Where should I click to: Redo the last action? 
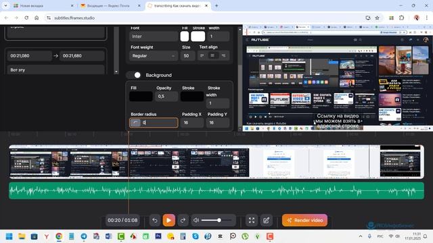tap(183, 220)
